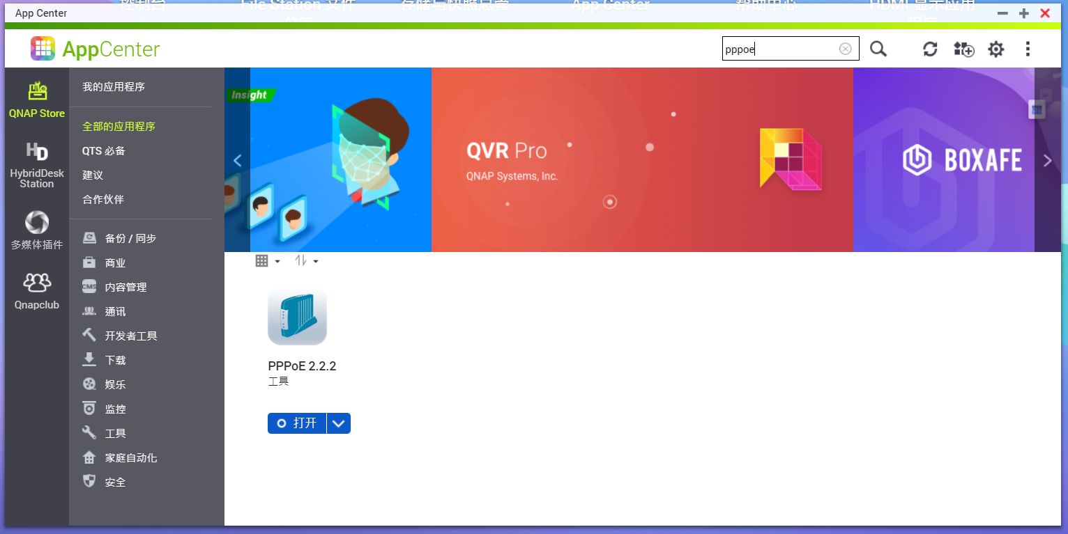This screenshot has height=534, width=1068.
Task: Refresh the app list
Action: tap(930, 49)
